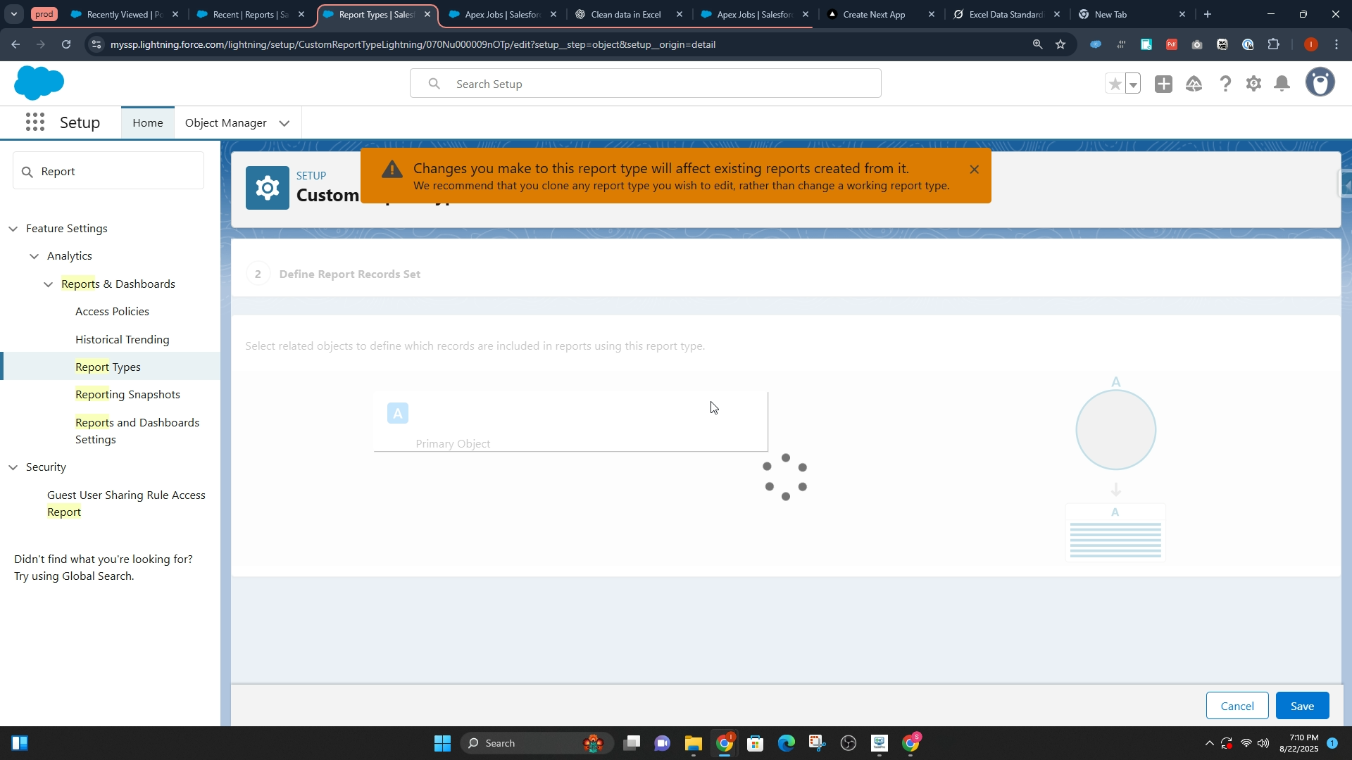
Task: Open the user profile avatar
Action: click(x=1320, y=82)
